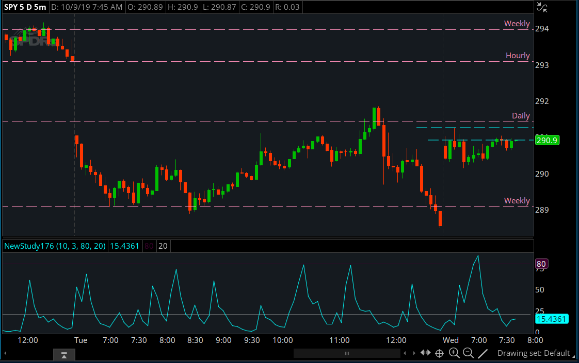Click the zoom out magnifier icon
This screenshot has height=363, width=579.
pyautogui.click(x=468, y=353)
